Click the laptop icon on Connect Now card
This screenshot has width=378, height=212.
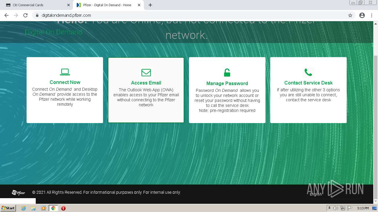65,72
